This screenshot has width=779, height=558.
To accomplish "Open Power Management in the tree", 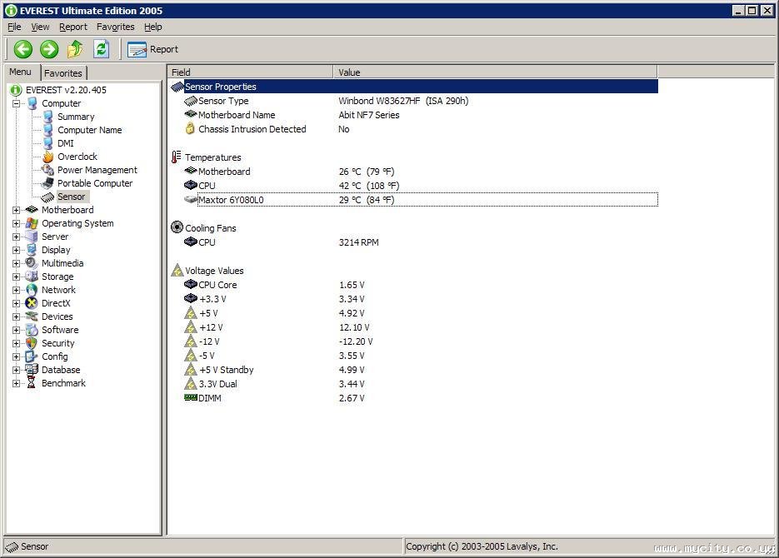I will point(97,170).
